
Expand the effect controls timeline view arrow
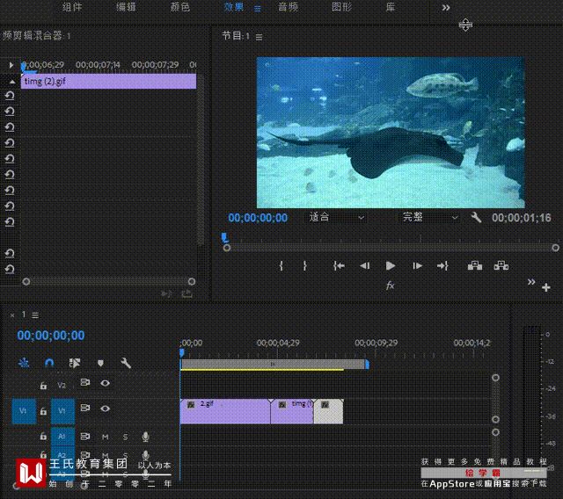pos(11,65)
